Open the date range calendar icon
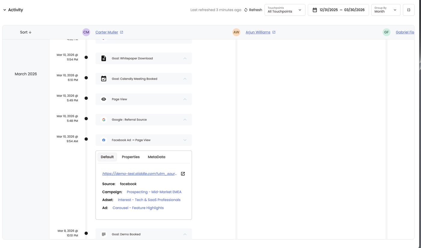Viewport: 421px width, 248px height. tap(315, 10)
